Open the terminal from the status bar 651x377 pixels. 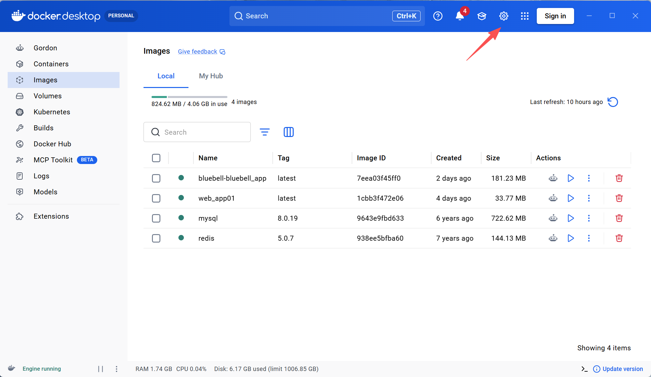coord(584,369)
